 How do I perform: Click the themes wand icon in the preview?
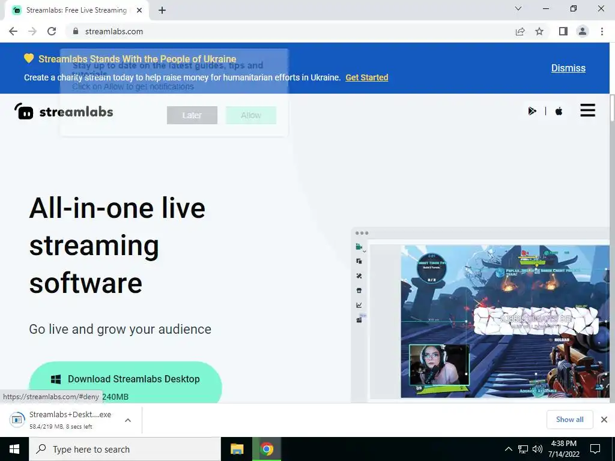tap(359, 276)
